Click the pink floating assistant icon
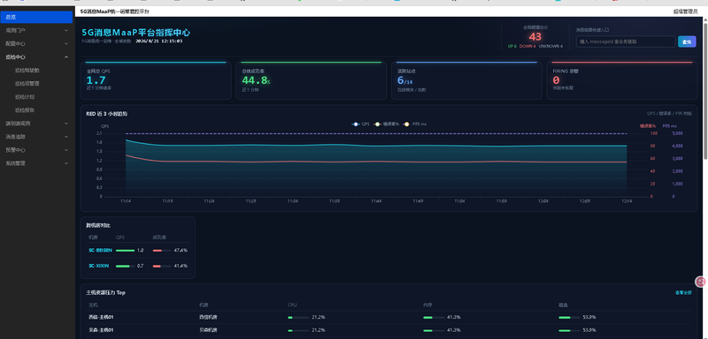Viewport: 708px width, 339px height. pyautogui.click(x=701, y=282)
